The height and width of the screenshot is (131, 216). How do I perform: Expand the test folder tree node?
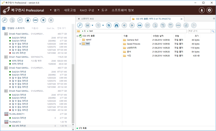tap(80, 44)
